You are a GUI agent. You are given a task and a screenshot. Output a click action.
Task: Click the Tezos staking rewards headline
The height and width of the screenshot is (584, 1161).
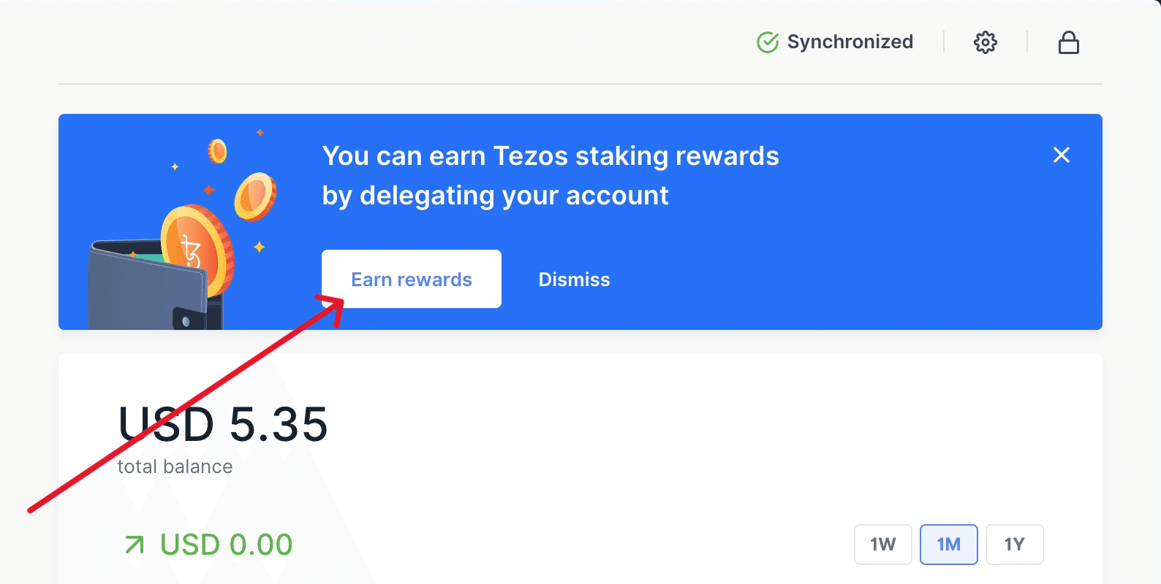click(x=550, y=156)
